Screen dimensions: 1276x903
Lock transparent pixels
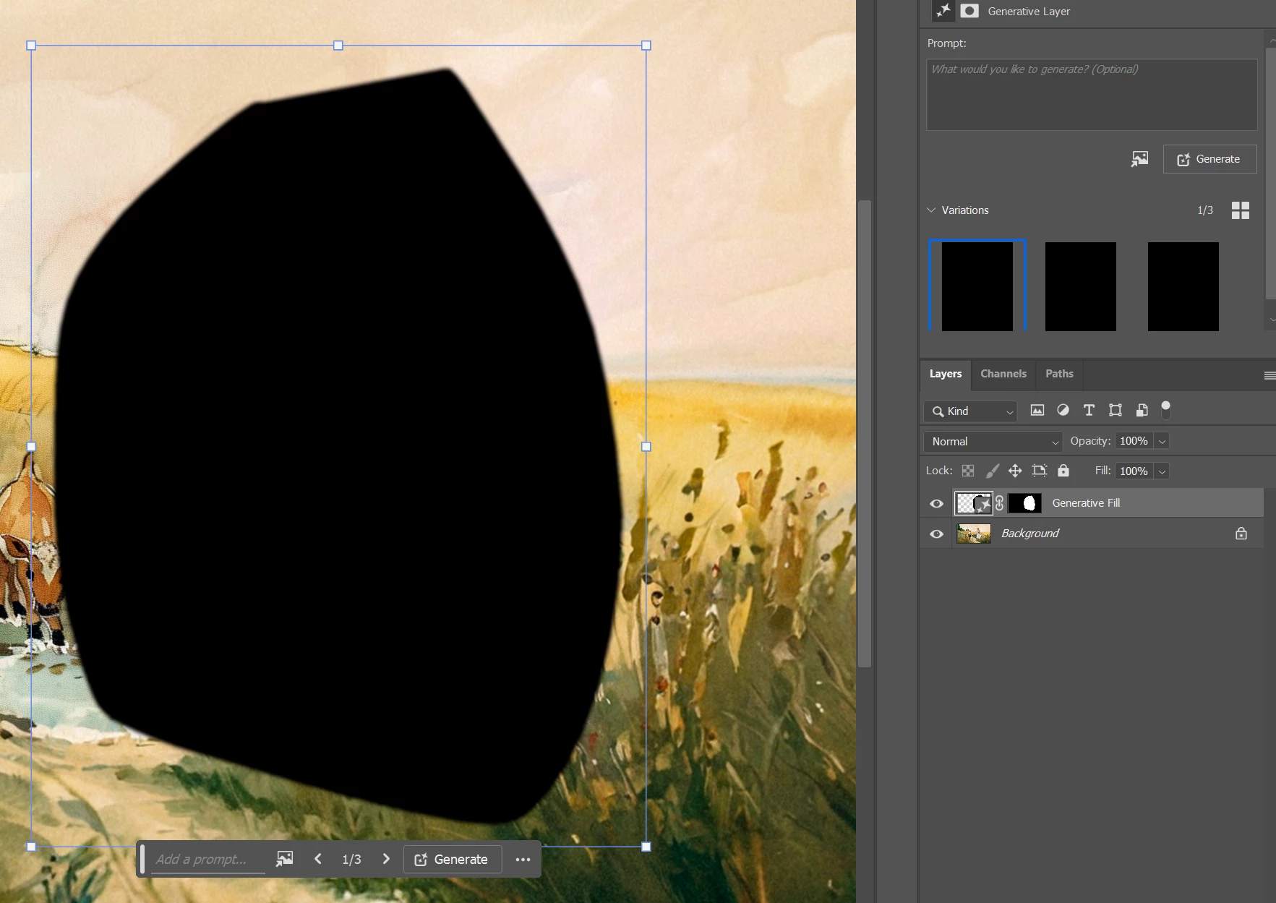[x=968, y=471]
